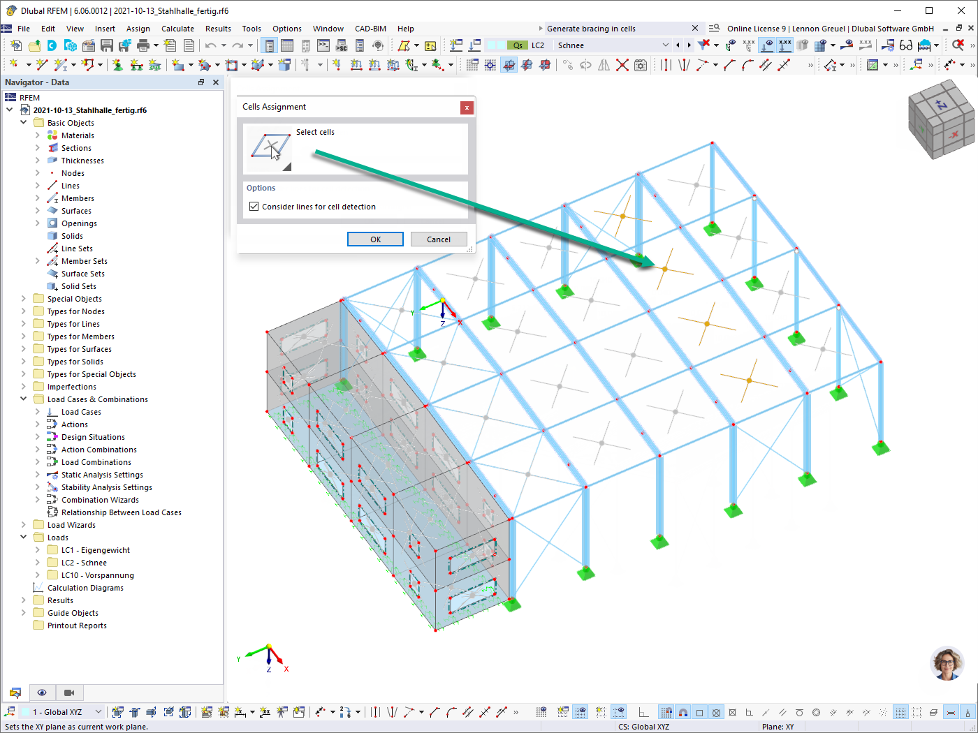Click the new nodal support icon
Screen dimensions: 978x733
pyautogui.click(x=117, y=65)
